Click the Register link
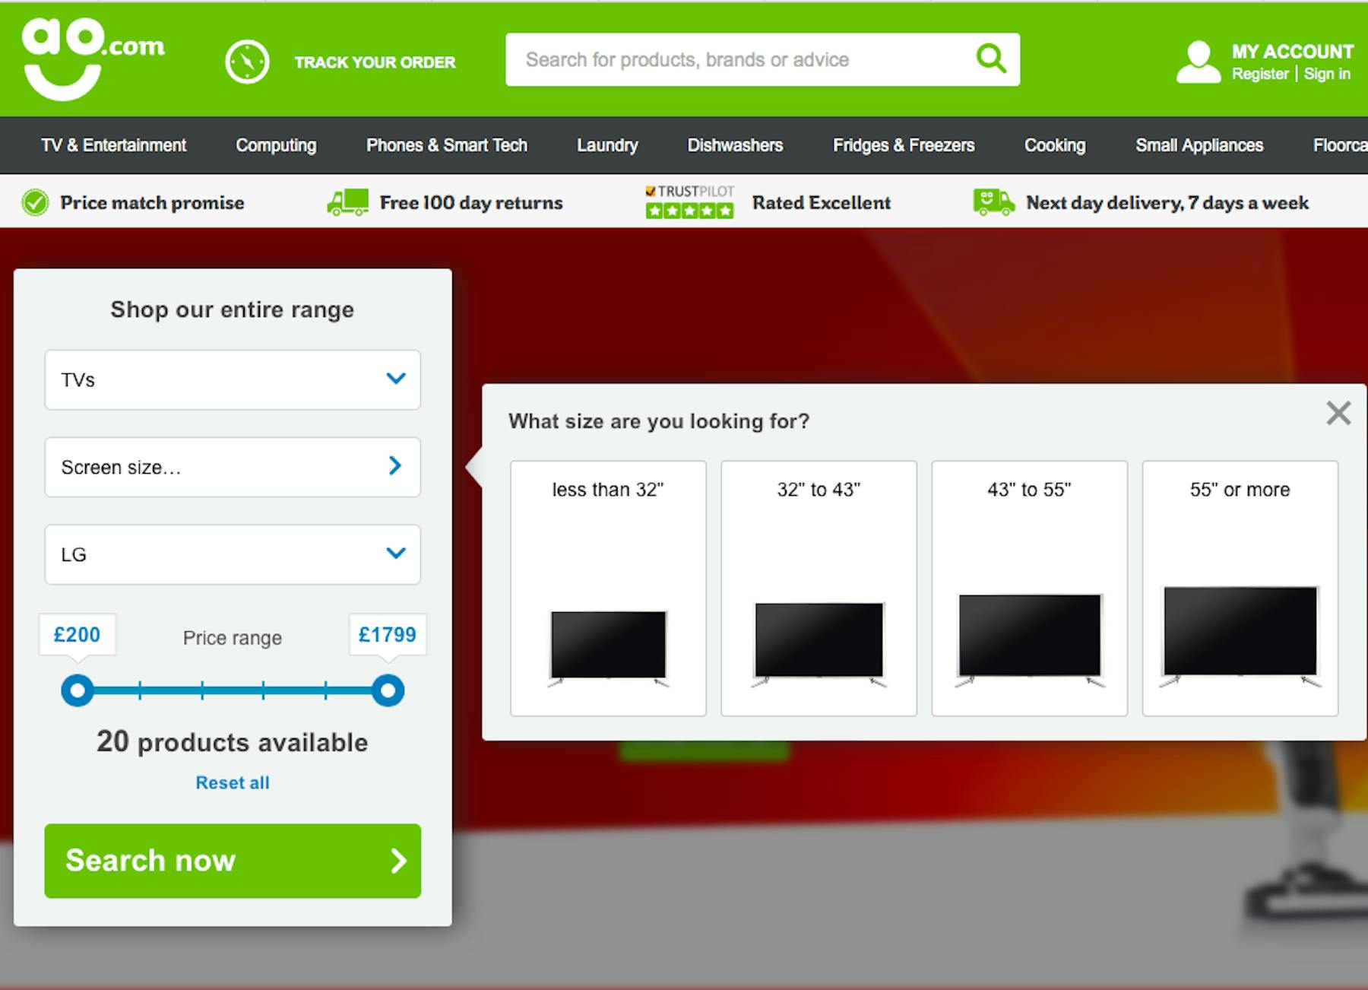 [x=1260, y=74]
